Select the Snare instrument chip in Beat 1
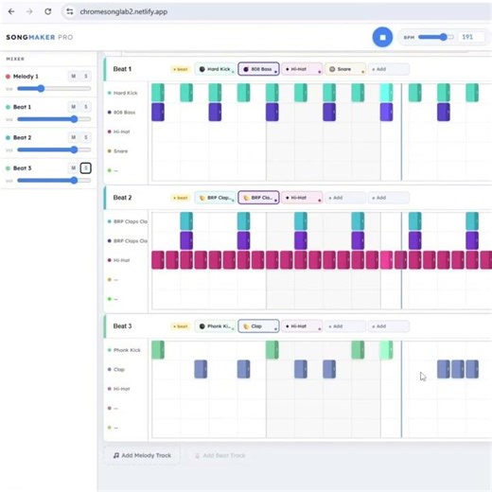492x492 pixels. pos(345,69)
